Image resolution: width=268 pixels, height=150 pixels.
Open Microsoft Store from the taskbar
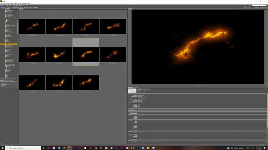pyautogui.click(x=54, y=148)
